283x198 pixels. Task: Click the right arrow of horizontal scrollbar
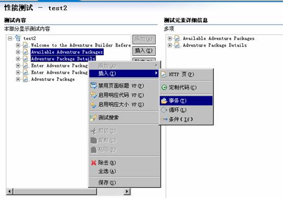click(127, 191)
